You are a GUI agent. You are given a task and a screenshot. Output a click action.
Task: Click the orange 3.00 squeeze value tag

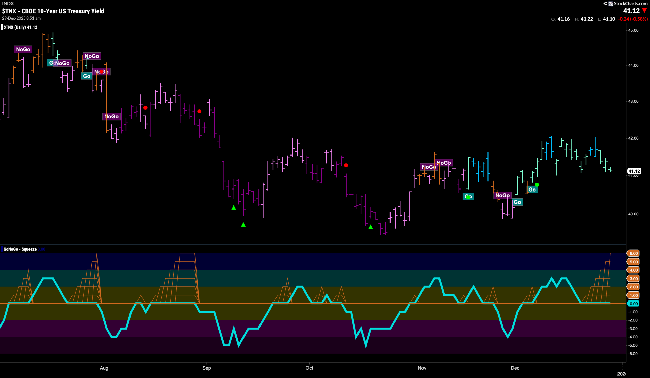(x=633, y=279)
